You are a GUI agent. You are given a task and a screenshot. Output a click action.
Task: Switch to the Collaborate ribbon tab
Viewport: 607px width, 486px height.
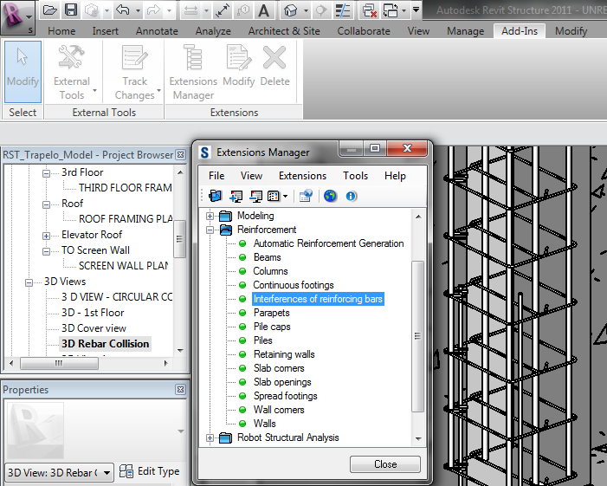click(x=364, y=31)
